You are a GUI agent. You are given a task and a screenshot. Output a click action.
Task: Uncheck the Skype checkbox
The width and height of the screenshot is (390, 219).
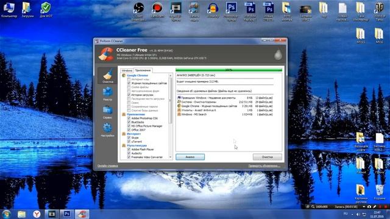click(129, 138)
